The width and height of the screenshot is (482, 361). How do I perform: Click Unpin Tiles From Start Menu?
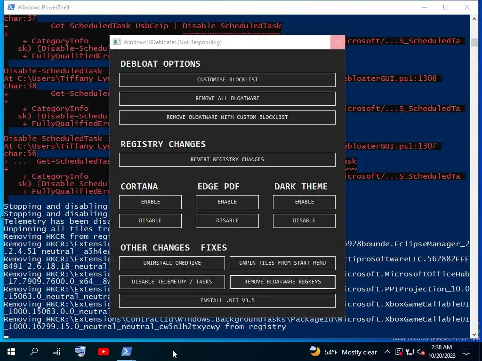[282, 263]
